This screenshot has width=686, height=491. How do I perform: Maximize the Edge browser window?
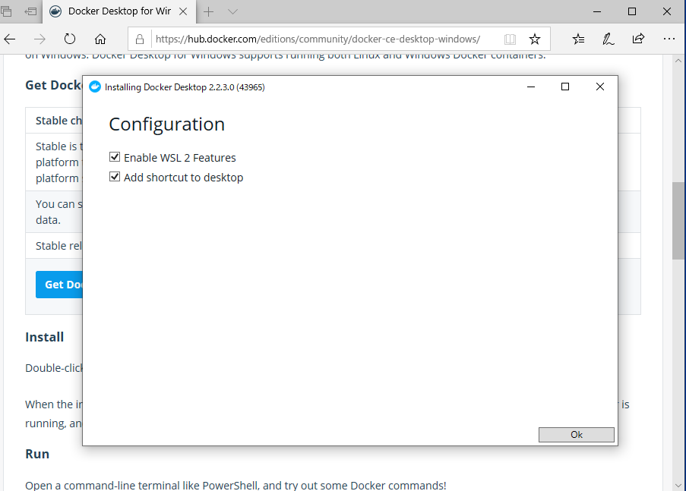pos(632,11)
